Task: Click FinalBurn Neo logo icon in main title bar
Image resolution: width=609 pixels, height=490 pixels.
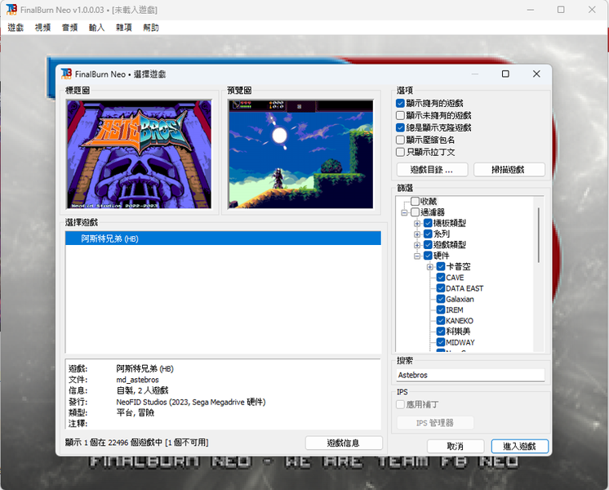Action: coord(11,9)
